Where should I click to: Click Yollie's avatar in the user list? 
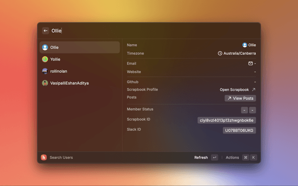click(45, 60)
